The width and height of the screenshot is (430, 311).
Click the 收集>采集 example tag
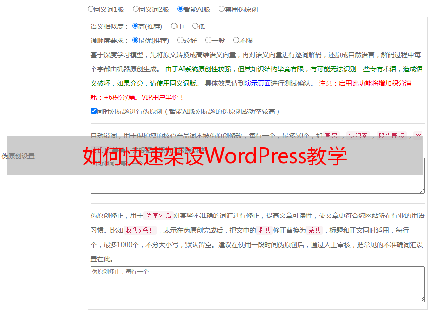(140, 230)
